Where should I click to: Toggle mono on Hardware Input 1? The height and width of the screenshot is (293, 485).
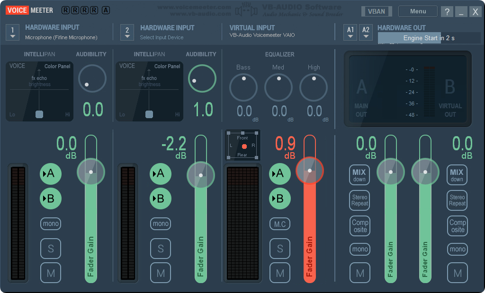pos(51,224)
